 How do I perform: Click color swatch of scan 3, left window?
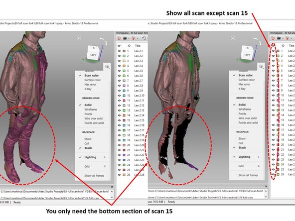124,61
